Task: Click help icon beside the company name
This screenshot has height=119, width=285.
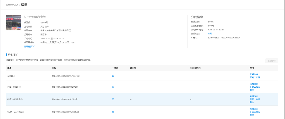Action: coord(70,30)
